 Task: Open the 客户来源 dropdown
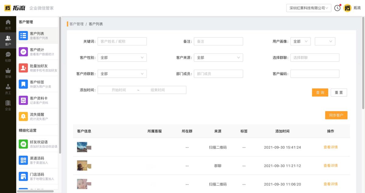[218, 57]
